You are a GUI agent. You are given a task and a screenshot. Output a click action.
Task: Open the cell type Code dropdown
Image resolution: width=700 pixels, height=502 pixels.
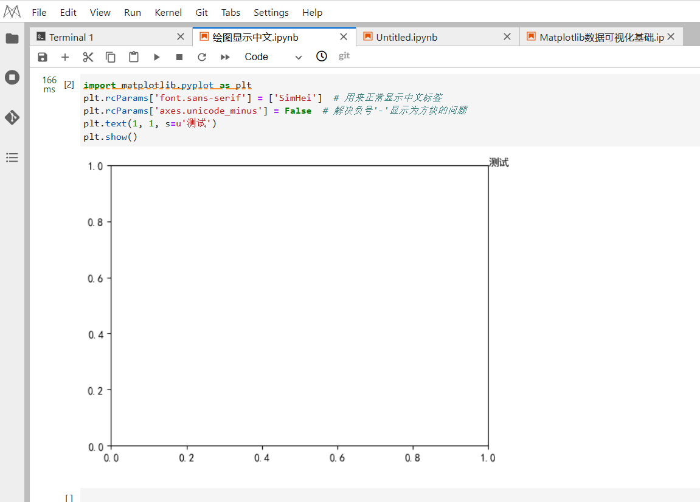click(x=272, y=57)
